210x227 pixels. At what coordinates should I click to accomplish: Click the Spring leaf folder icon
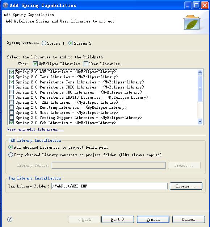coord(192,22)
